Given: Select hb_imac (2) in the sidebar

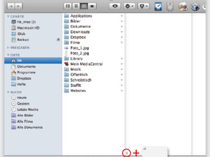Looking at the screenshot, I should click(x=33, y=22).
